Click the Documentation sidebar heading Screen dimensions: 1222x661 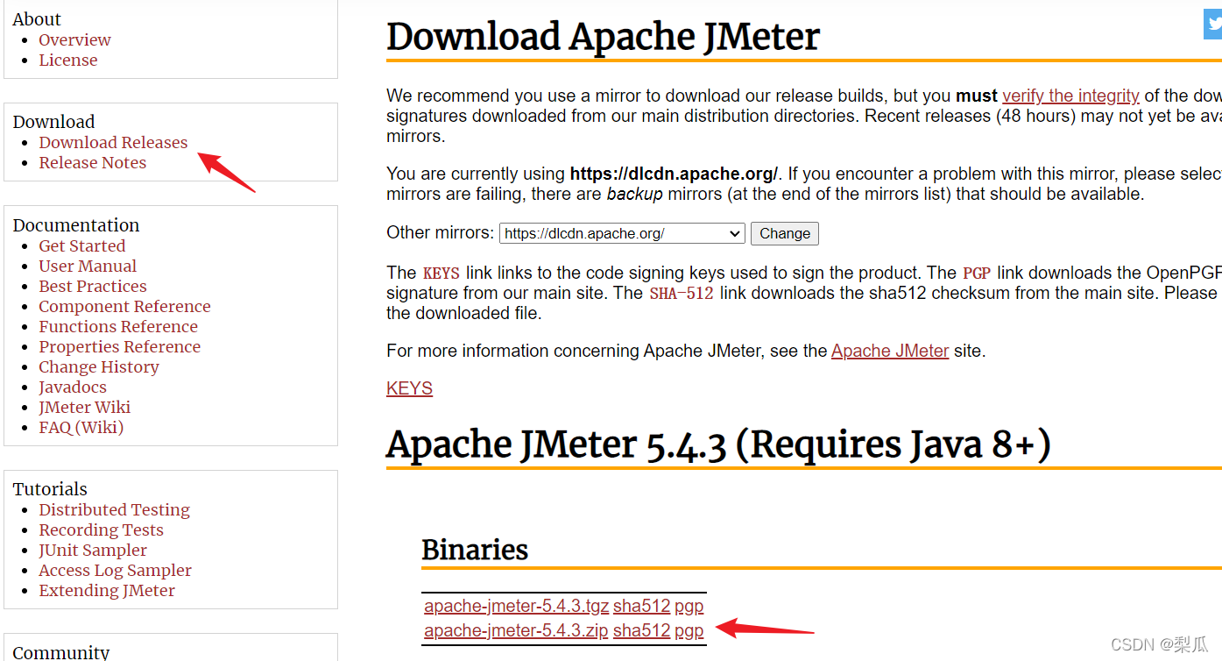click(x=76, y=225)
